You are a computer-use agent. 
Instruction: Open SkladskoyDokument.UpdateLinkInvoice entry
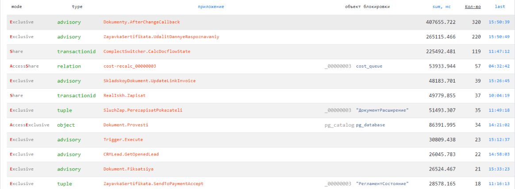[x=149, y=81]
